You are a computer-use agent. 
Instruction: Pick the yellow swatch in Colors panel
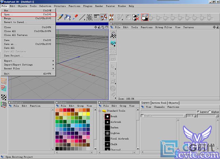point(88,114)
